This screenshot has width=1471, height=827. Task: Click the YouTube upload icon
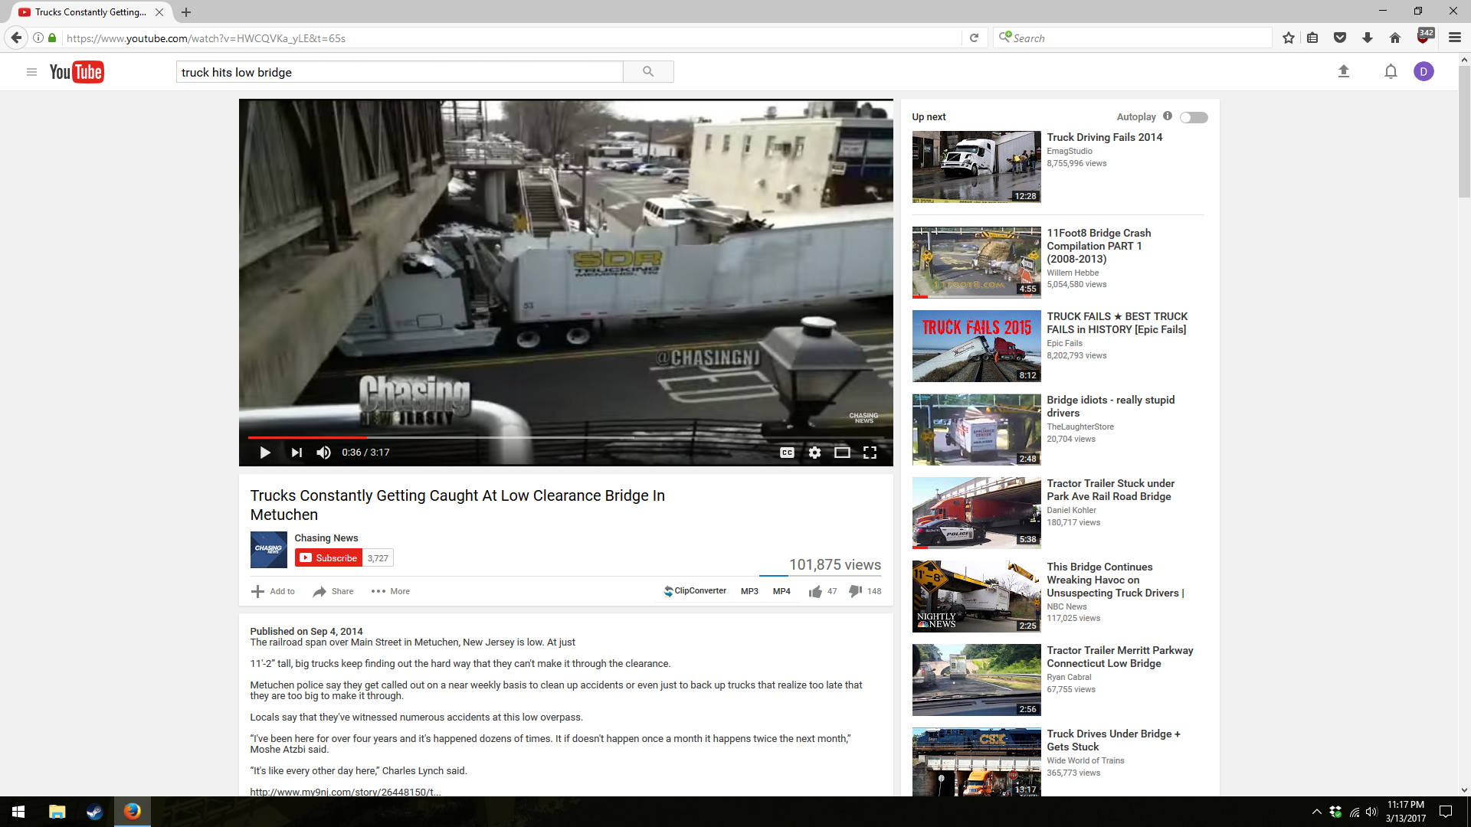[x=1343, y=72]
